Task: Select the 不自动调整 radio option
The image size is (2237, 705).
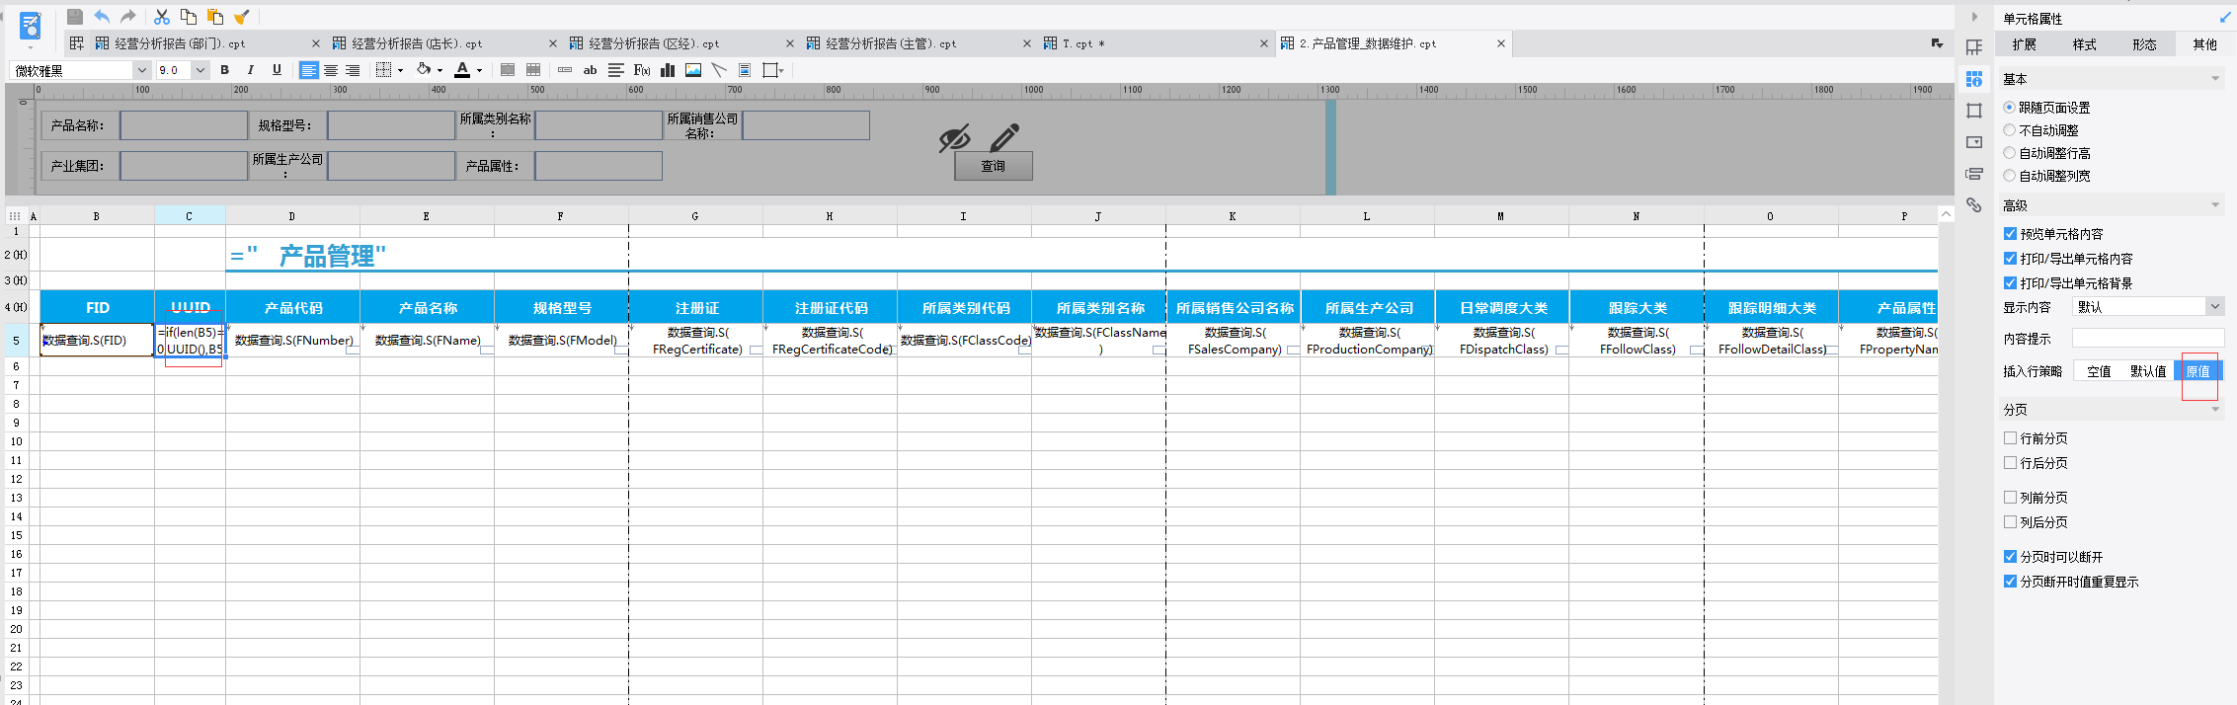Action: click(x=2009, y=129)
